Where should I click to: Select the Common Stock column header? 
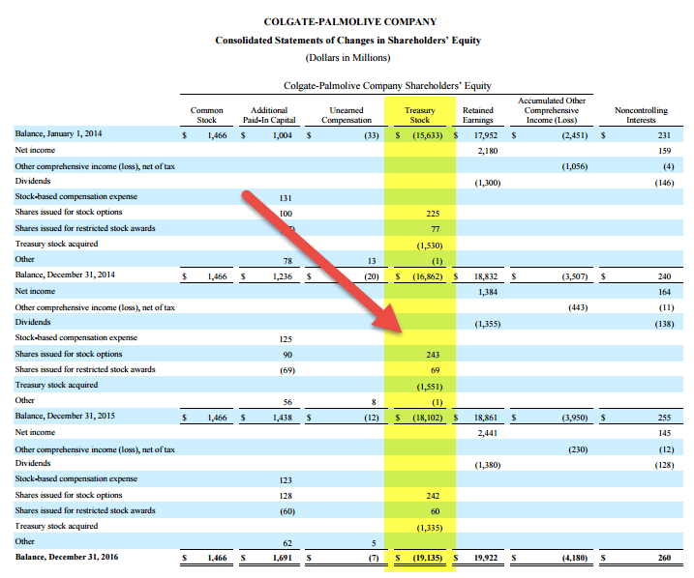[x=207, y=115]
